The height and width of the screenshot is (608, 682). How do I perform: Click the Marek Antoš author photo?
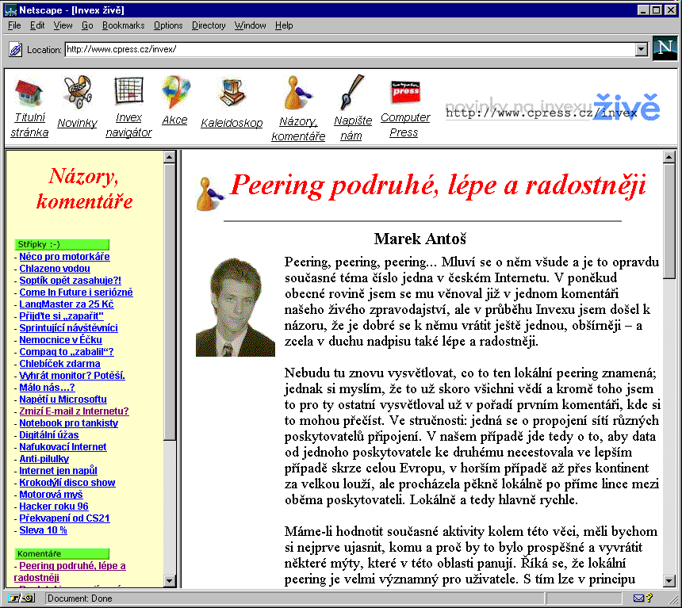[236, 307]
